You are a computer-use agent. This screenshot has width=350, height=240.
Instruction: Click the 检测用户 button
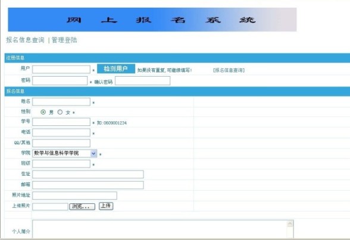pos(116,69)
